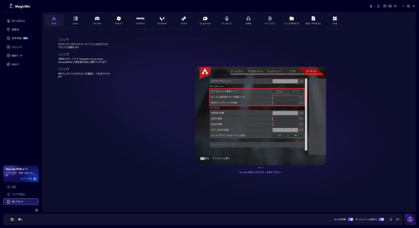419x228 pixels.
Task: Click the Discord join promo banner
Action: click(x=21, y=174)
